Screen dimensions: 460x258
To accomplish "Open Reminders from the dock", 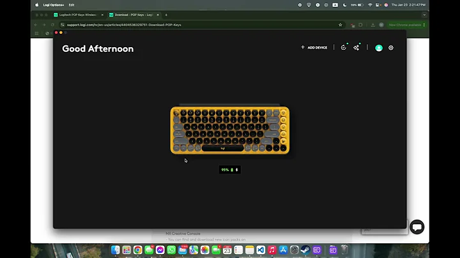I will coord(238,250).
